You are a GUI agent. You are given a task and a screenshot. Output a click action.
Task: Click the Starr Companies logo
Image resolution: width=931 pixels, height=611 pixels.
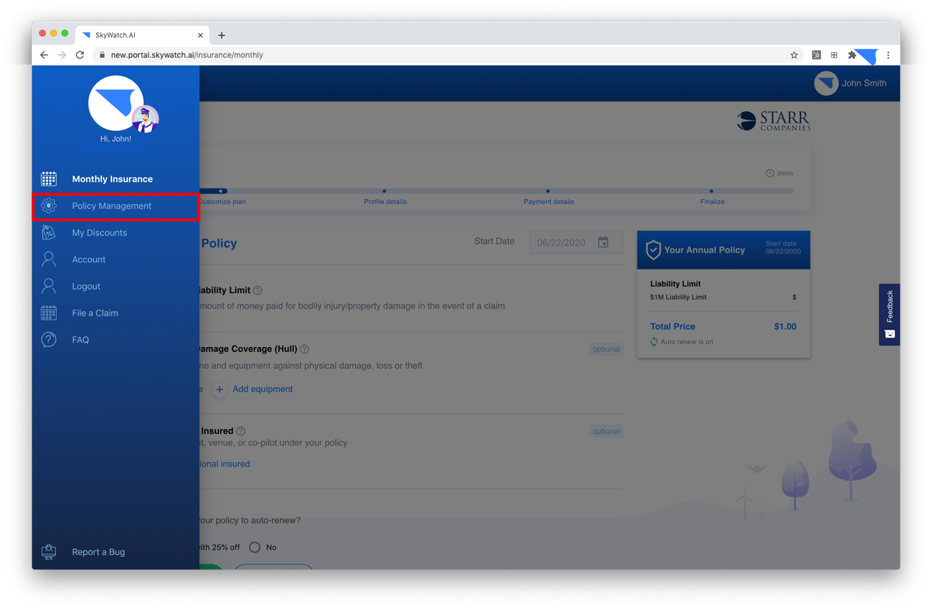(x=773, y=121)
